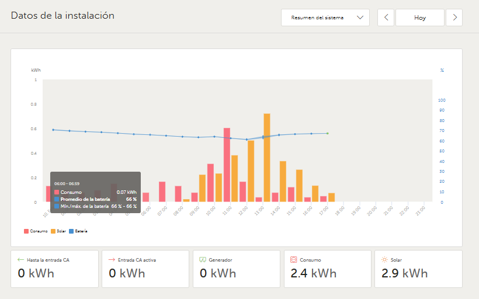The image size is (479, 299).
Task: Click the green endpoint of battery line
Action: [x=328, y=134]
